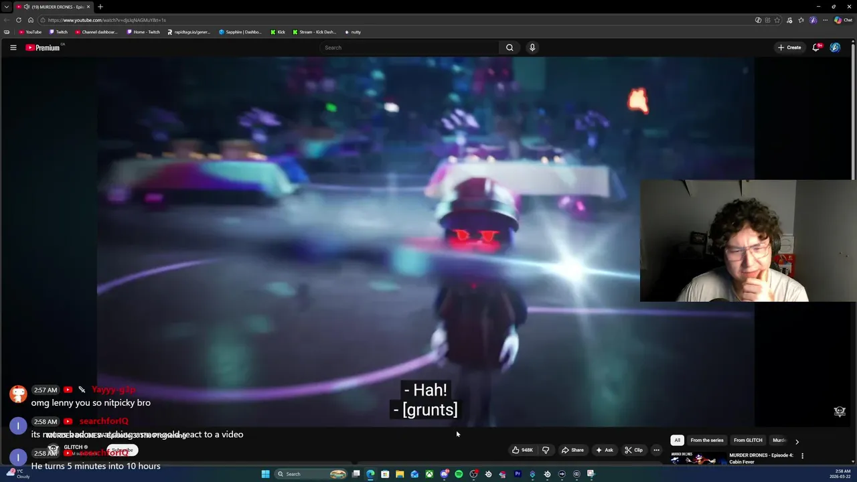Open Channel dashboard bookmark
The width and height of the screenshot is (857, 482).
coord(96,32)
